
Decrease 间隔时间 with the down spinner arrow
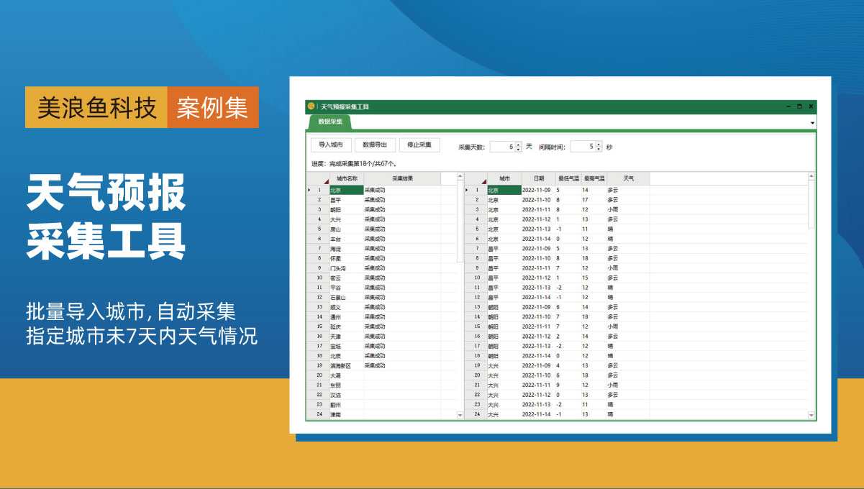click(599, 150)
